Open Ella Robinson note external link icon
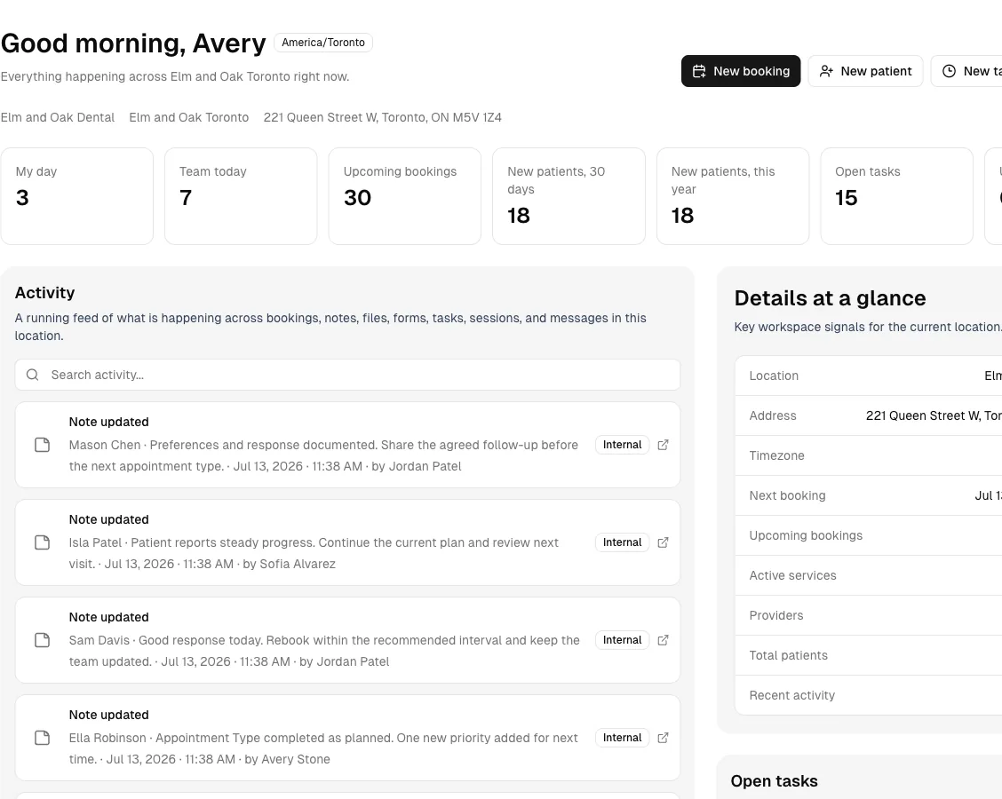The height and width of the screenshot is (799, 1002). pos(663,738)
